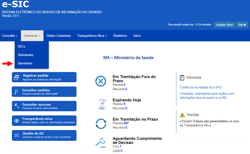Click the Resetar Timer button
Screen dimensions: 250x154
(x=224, y=25)
